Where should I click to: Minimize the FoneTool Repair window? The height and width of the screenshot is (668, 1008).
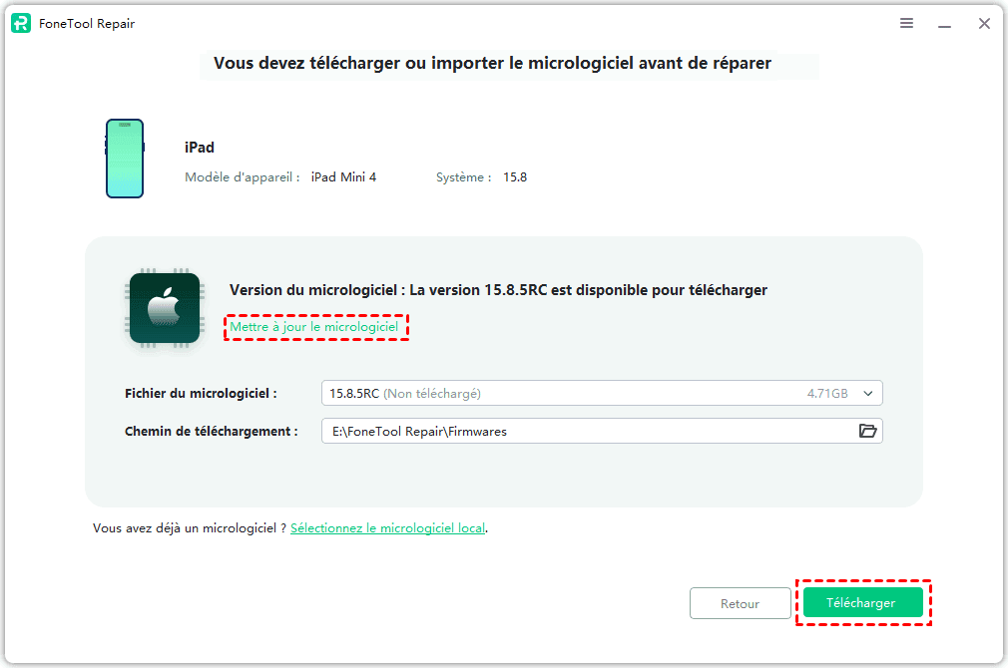pyautogui.click(x=945, y=24)
